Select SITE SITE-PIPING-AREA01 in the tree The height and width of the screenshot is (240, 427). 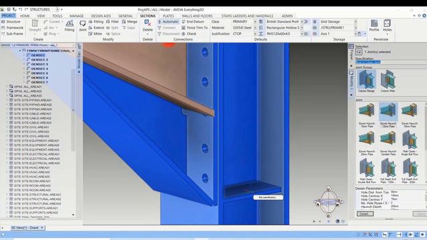(33, 100)
